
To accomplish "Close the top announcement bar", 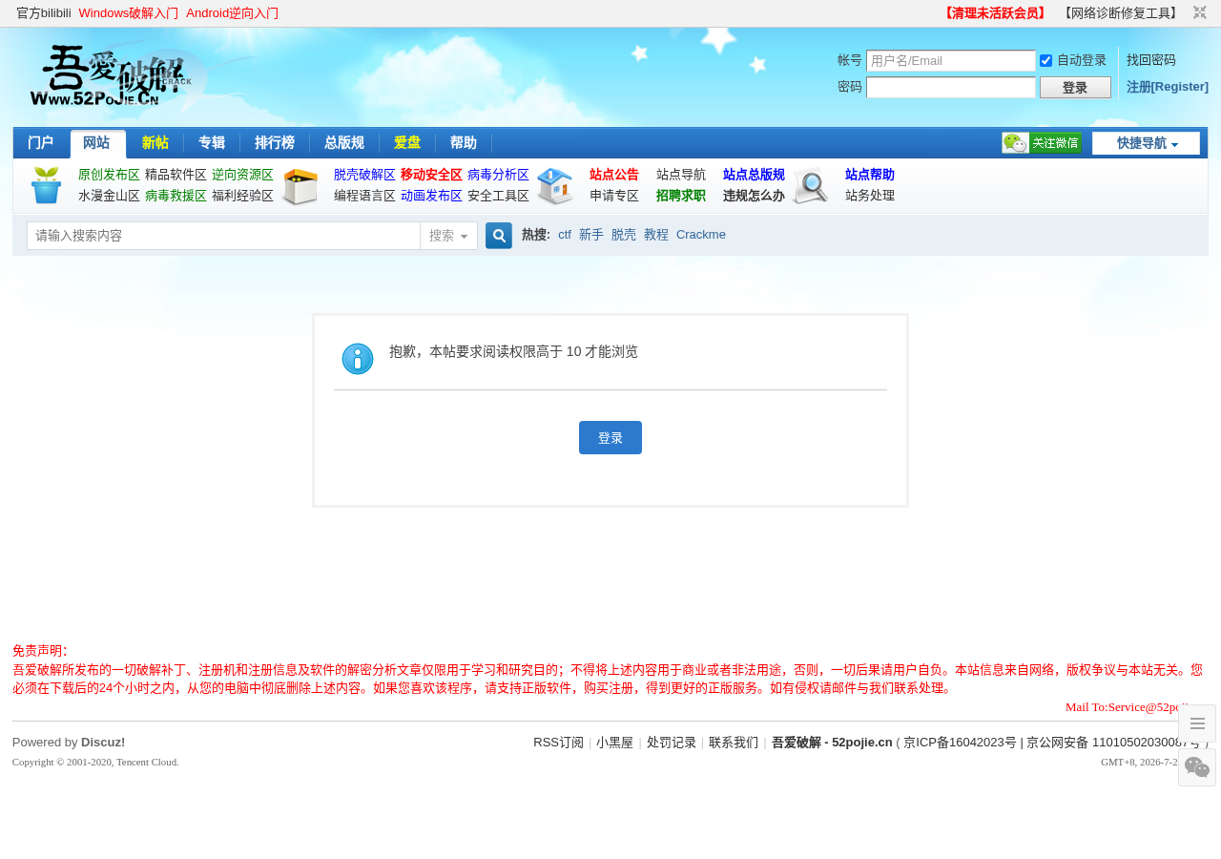I will [x=1200, y=12].
